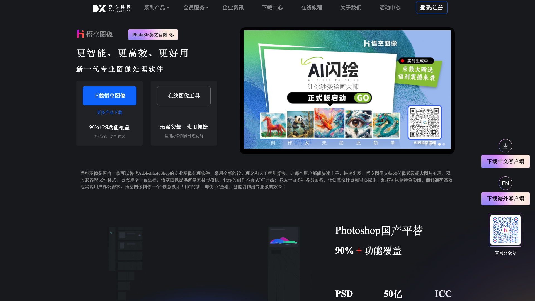Click the 国产PS，功能强大 caption
Viewport: 535px width, 301px height.
pyautogui.click(x=110, y=136)
